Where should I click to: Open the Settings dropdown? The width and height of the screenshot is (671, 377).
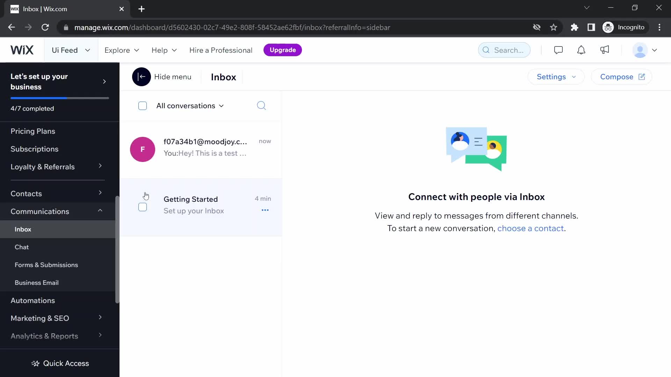(556, 77)
